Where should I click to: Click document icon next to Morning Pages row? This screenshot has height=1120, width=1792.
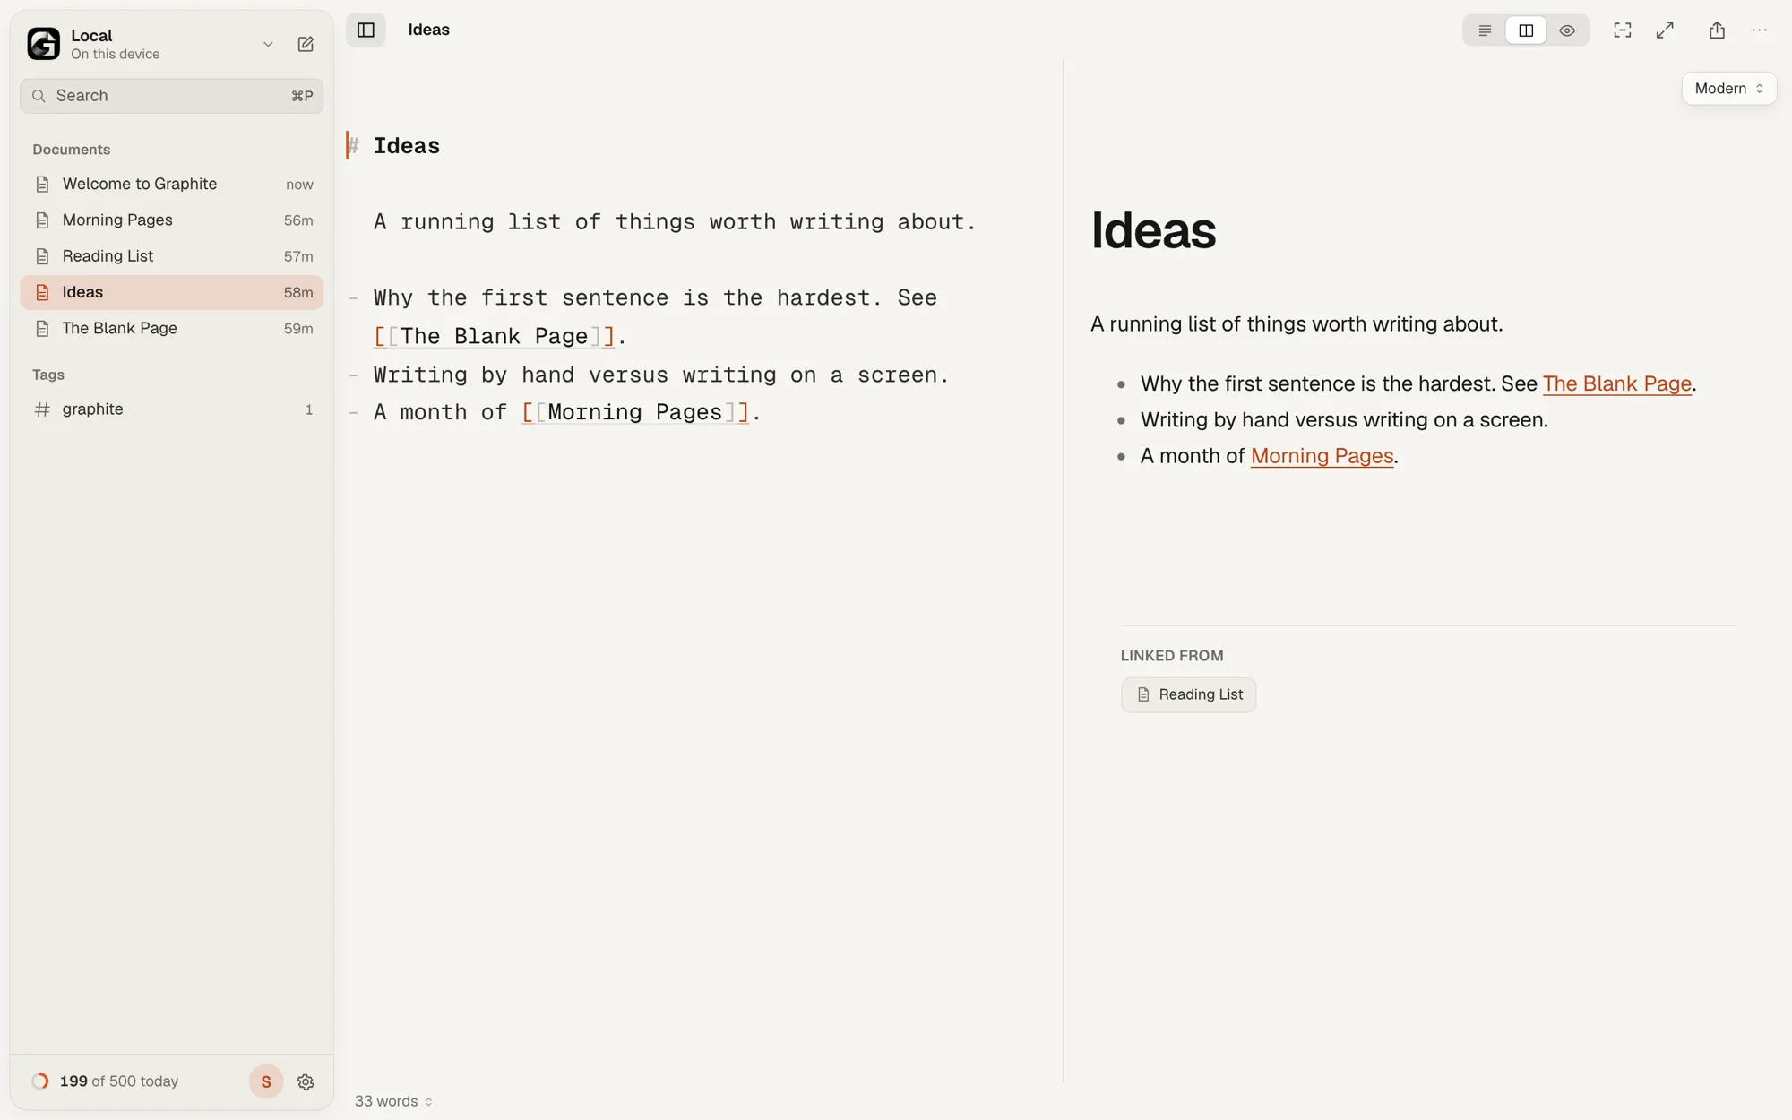(42, 220)
